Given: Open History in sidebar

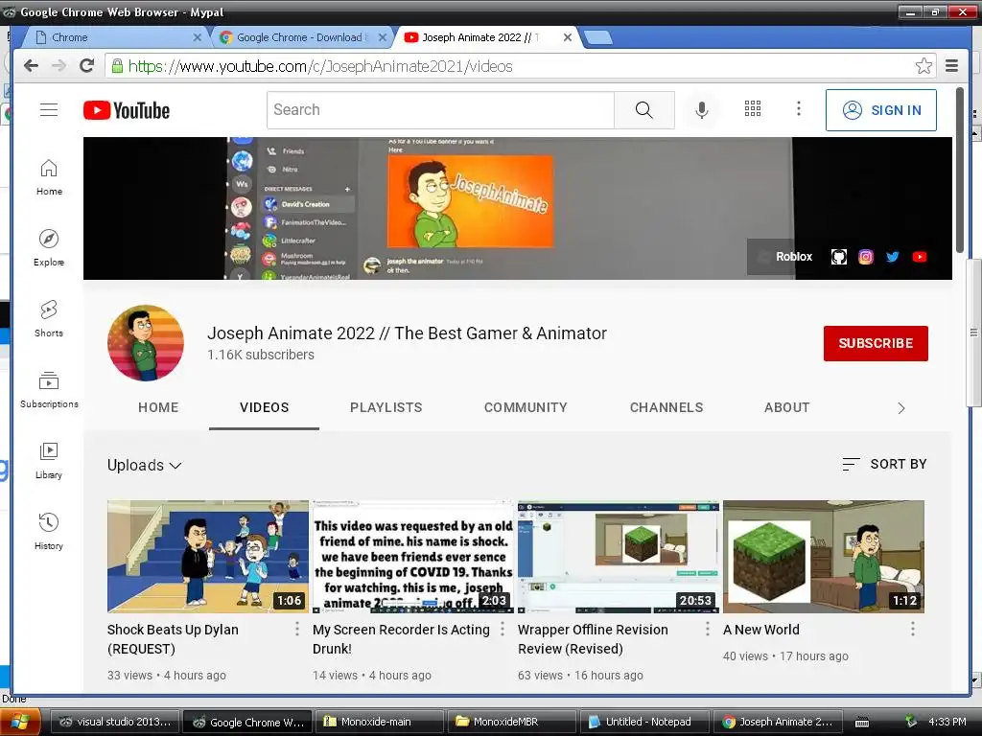Looking at the screenshot, I should pos(49,532).
